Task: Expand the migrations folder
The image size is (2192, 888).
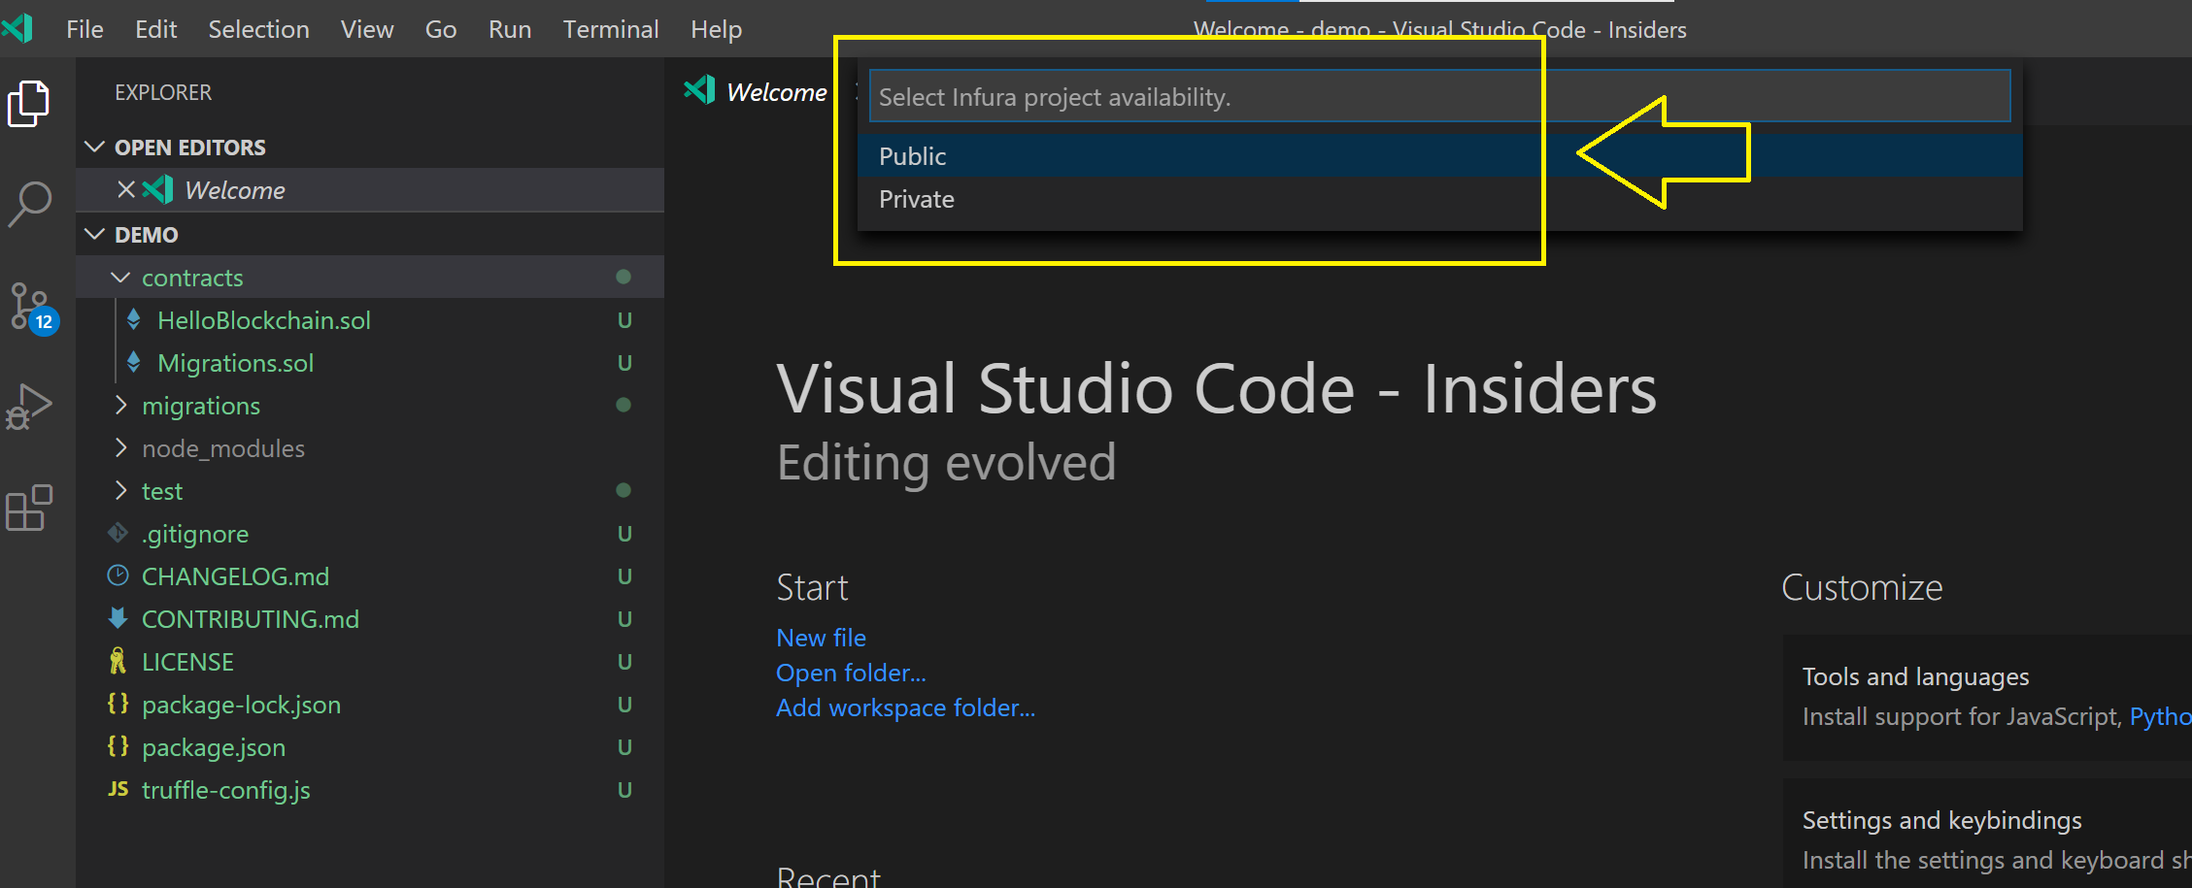Action: [x=120, y=405]
